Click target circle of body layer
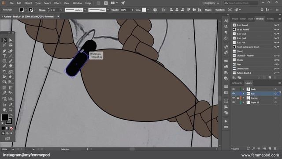The image size is (282, 159). 275,89
